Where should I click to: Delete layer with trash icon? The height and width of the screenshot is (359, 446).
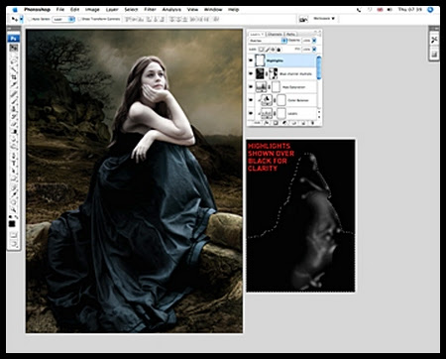point(312,123)
